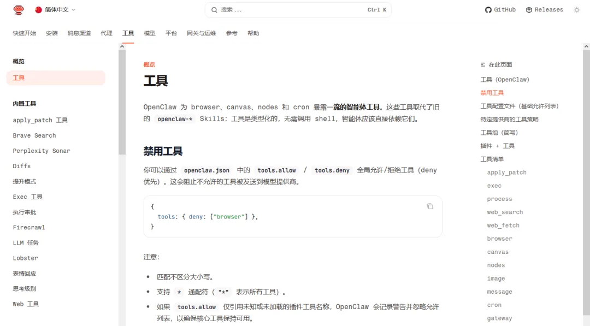Viewport: 590px width, 326px height.
Task: Jump to cron in page outline
Action: [494, 305]
